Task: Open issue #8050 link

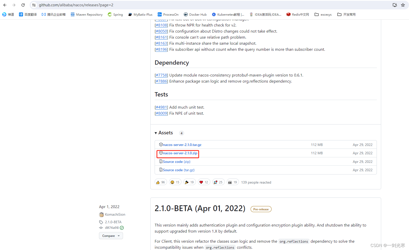Action: point(161,31)
